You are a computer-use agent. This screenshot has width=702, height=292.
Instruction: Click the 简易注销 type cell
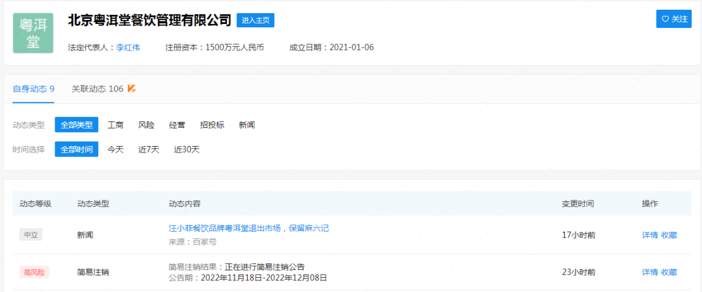(x=93, y=272)
